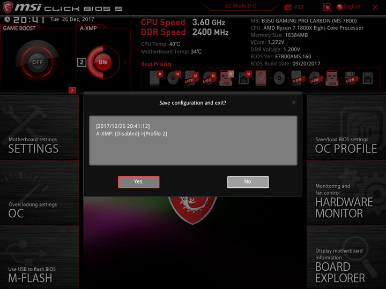Switch to EZ Mode (F7)
Screen dimensions: 386x289
point(241,6)
